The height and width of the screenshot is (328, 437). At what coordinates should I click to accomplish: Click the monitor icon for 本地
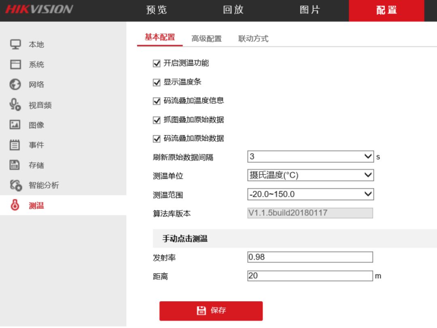[x=15, y=44]
